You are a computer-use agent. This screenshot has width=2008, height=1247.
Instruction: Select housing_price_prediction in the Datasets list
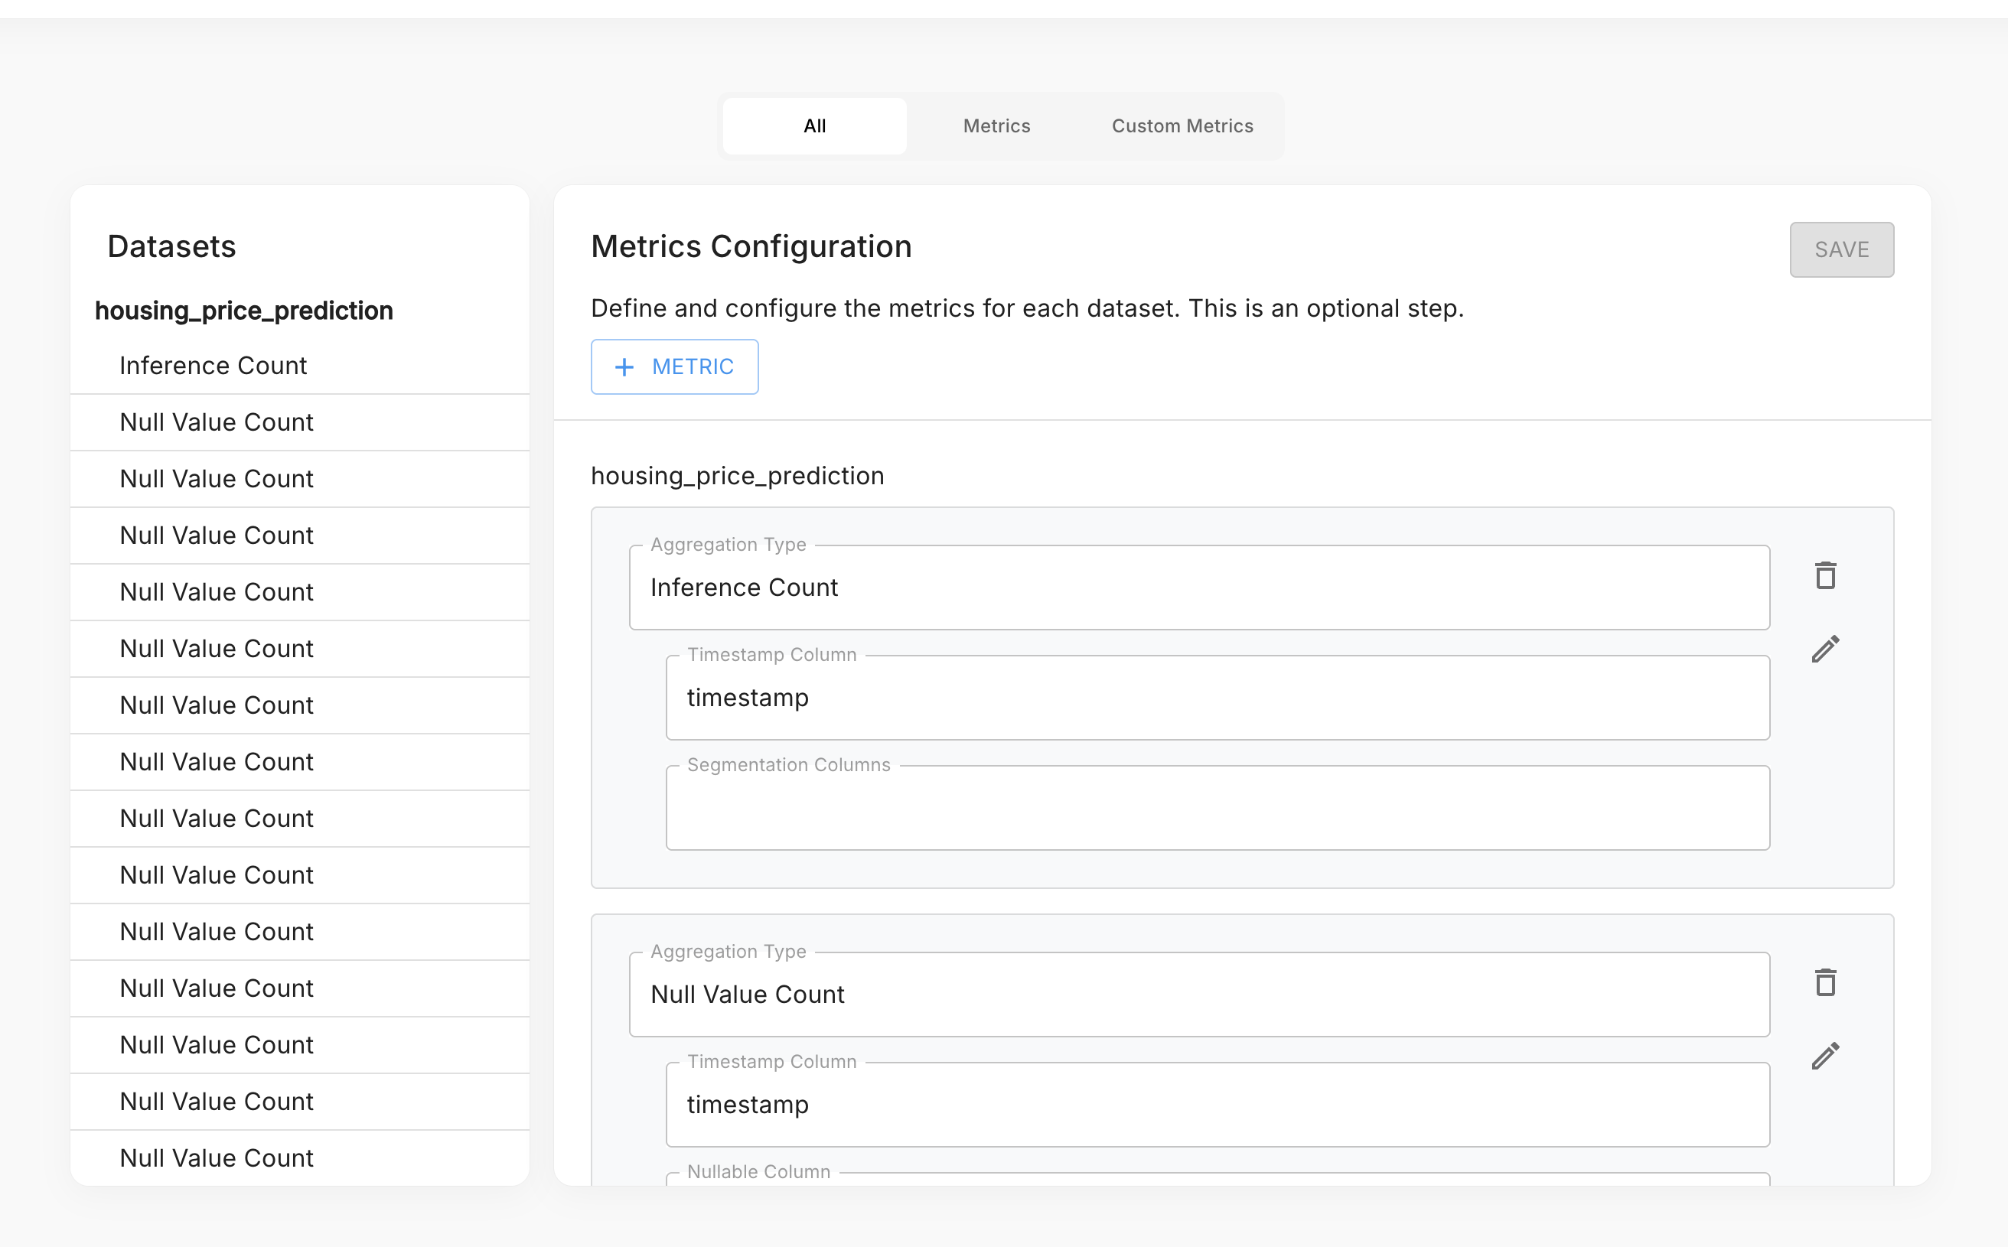pyautogui.click(x=243, y=311)
